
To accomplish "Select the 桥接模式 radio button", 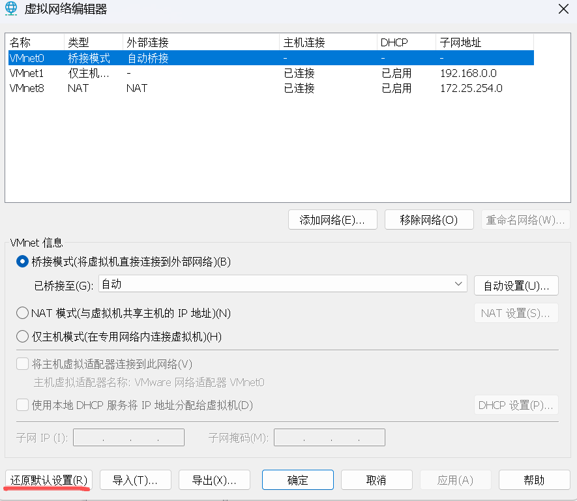I will [22, 262].
